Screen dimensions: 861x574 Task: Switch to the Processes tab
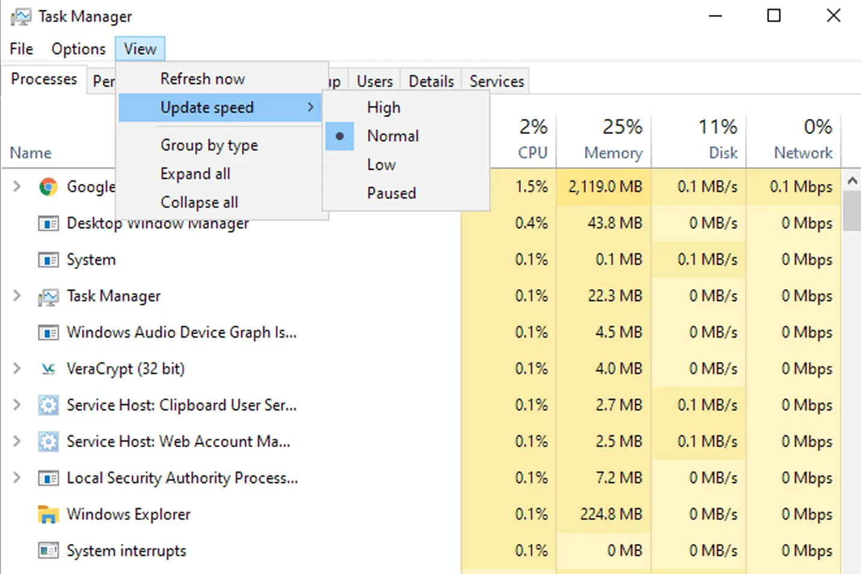tap(44, 79)
